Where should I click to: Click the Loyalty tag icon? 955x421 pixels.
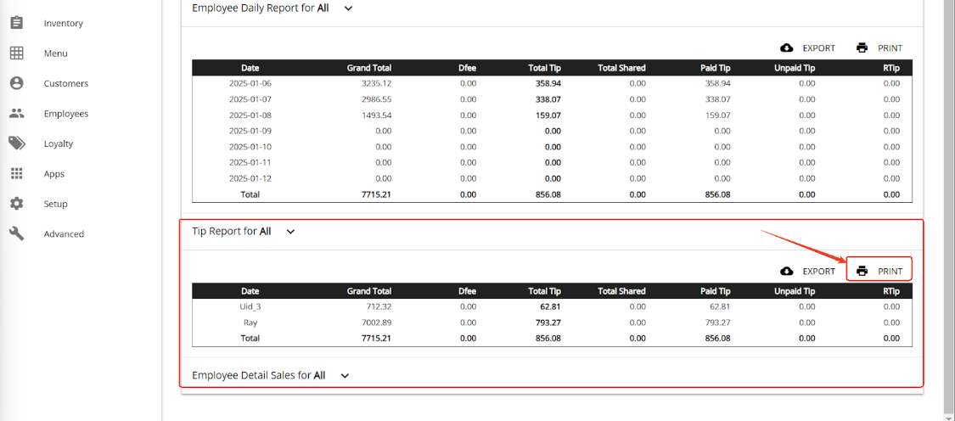[x=16, y=143]
